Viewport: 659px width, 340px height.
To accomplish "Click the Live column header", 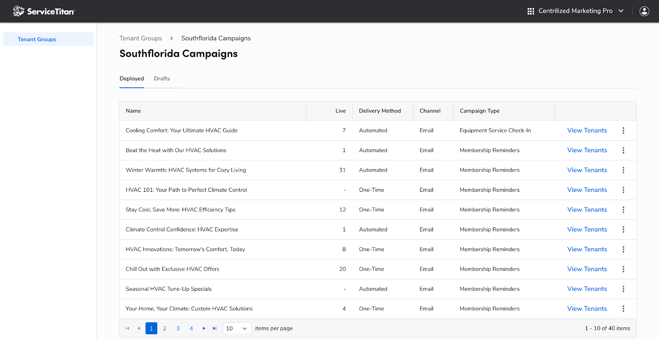I will click(x=329, y=111).
